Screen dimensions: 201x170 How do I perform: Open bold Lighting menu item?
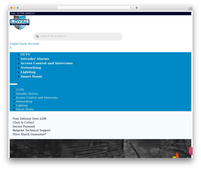[x=28, y=72]
